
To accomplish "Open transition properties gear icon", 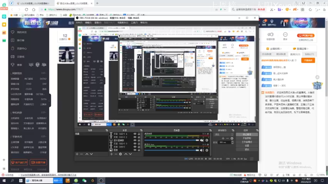I will click(232, 138).
